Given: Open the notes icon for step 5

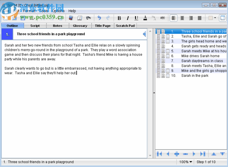Looking at the screenshot, I should click(x=168, y=51).
